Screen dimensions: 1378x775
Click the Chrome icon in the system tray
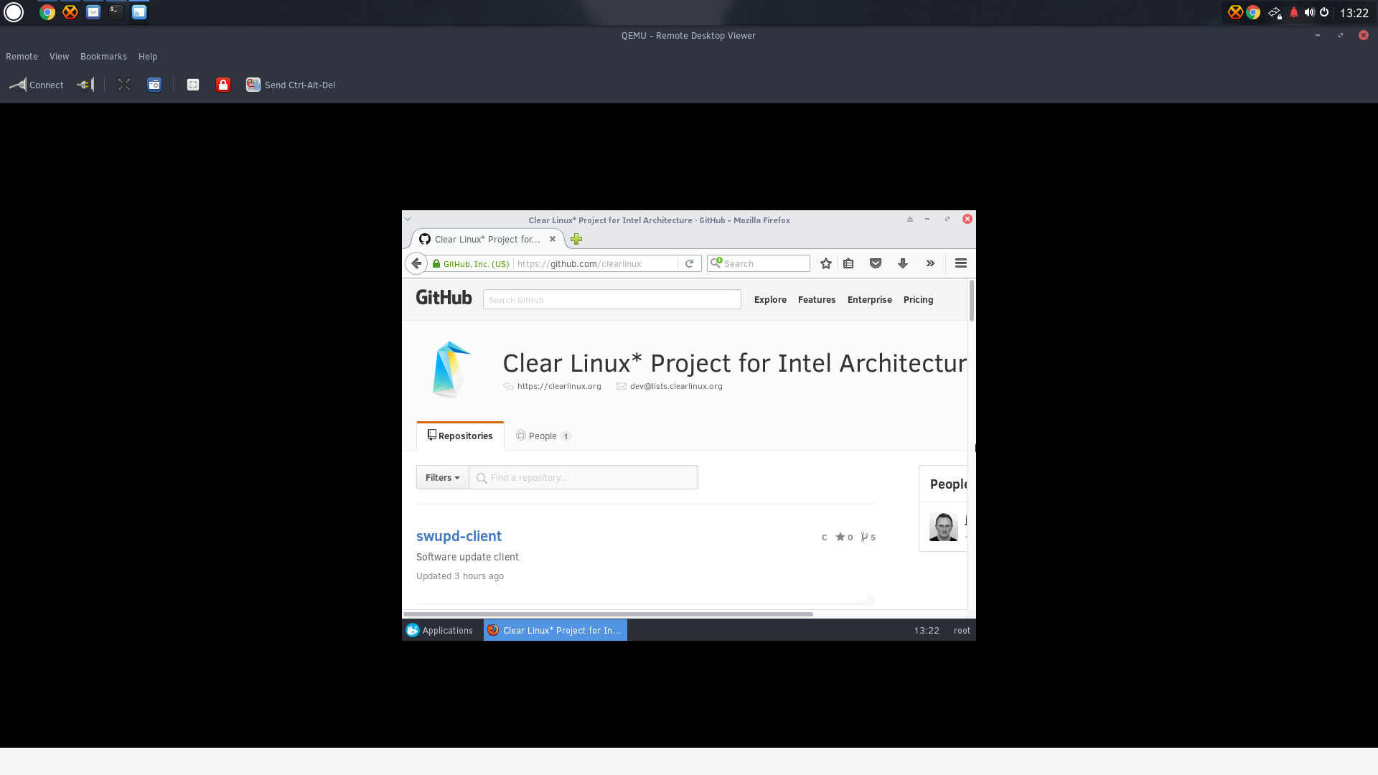(1253, 12)
